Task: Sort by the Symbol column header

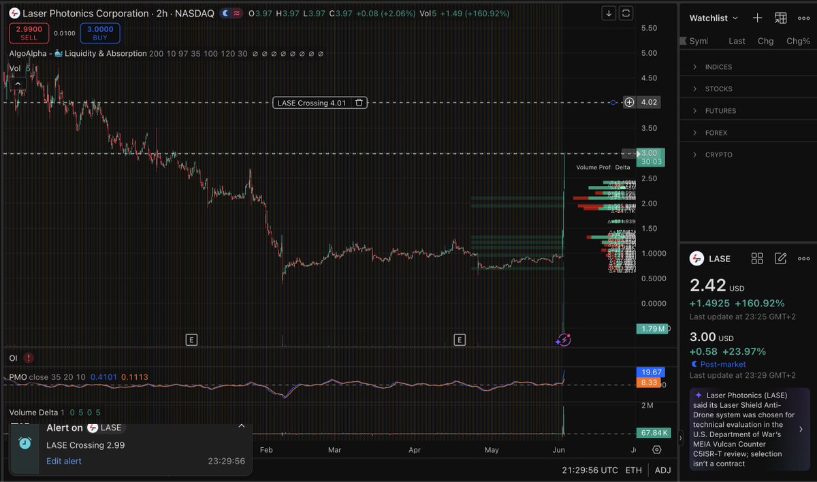Action: (698, 41)
